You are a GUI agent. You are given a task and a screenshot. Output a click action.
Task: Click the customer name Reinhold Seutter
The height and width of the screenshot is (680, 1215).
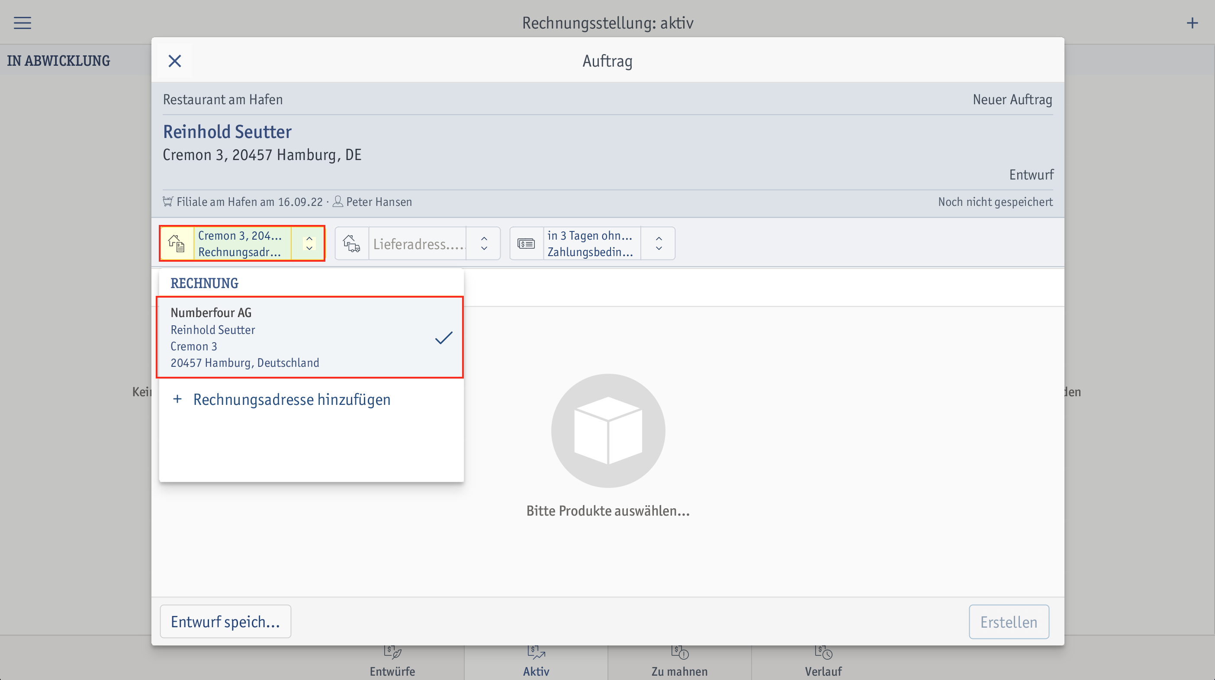(227, 132)
